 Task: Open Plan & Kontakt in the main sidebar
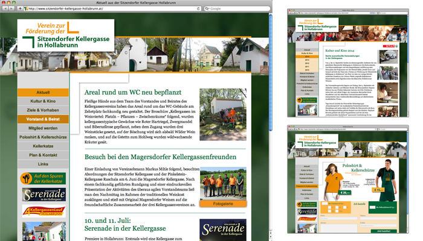click(43, 155)
